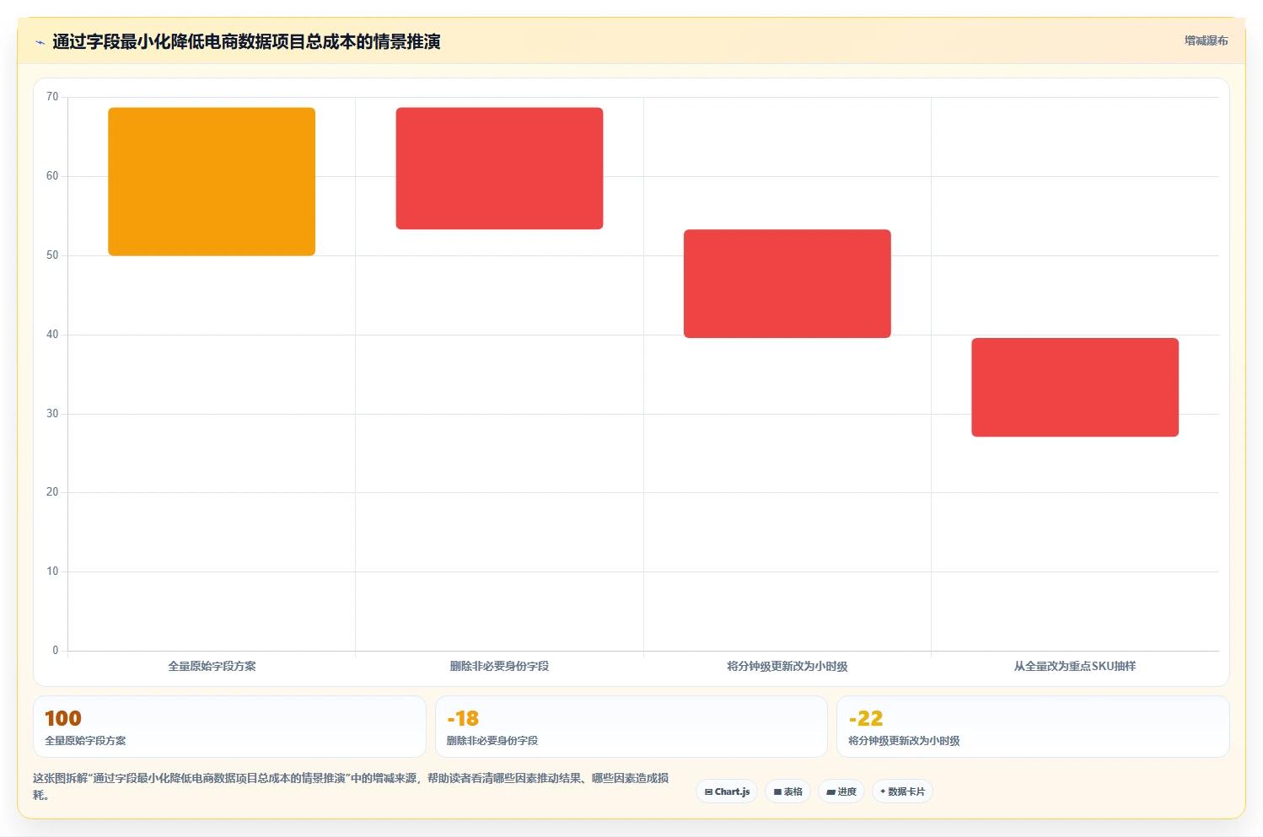Image resolution: width=1263 pixels, height=837 pixels.
Task: Click the chart title icon in the header
Action: pos(40,42)
